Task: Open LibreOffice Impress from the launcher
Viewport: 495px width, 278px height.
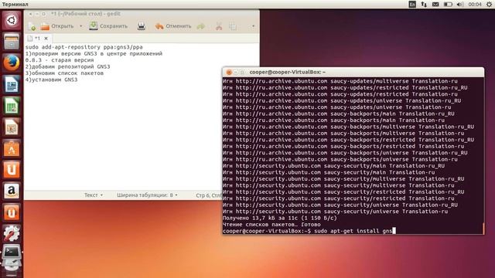Action: [12, 127]
